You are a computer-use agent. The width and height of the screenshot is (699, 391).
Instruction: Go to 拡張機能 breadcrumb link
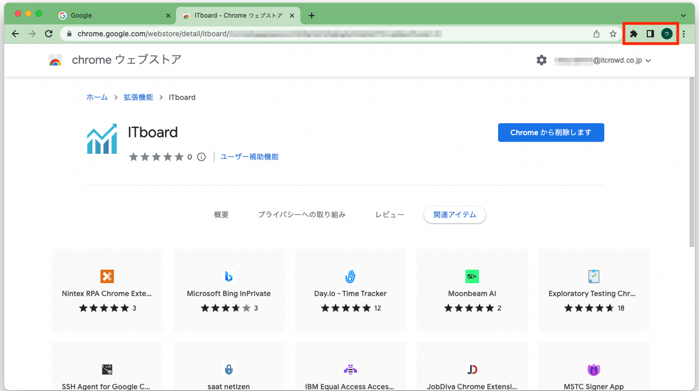click(138, 98)
